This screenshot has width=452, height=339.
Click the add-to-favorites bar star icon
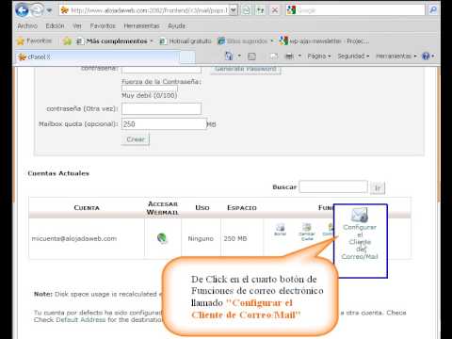[67, 41]
